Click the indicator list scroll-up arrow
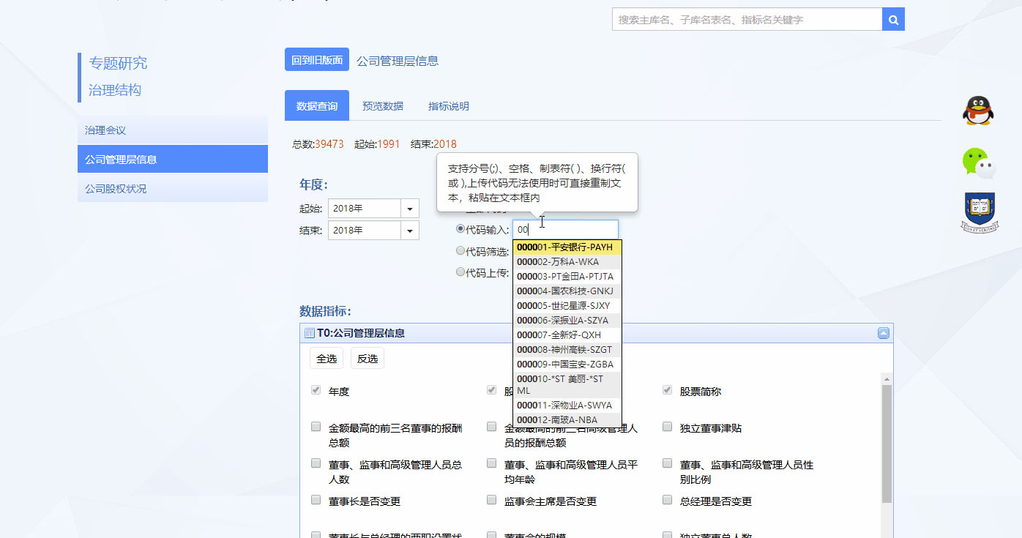 point(887,379)
